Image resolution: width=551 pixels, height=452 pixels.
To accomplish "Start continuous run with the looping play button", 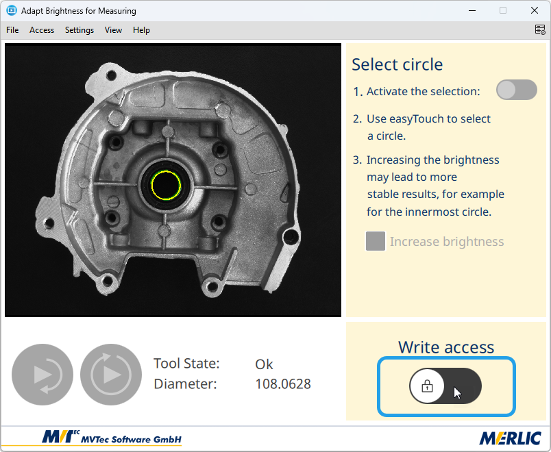I will [x=111, y=375].
